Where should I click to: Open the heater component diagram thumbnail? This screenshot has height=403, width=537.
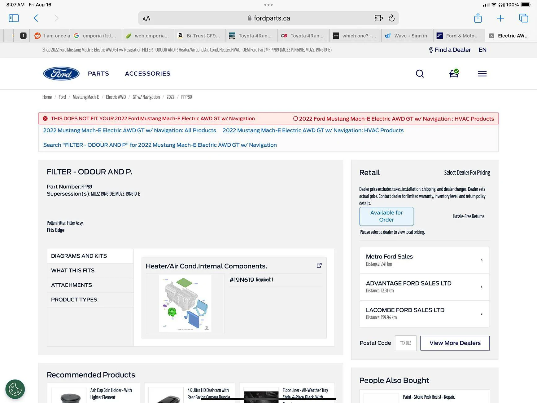coord(185,304)
